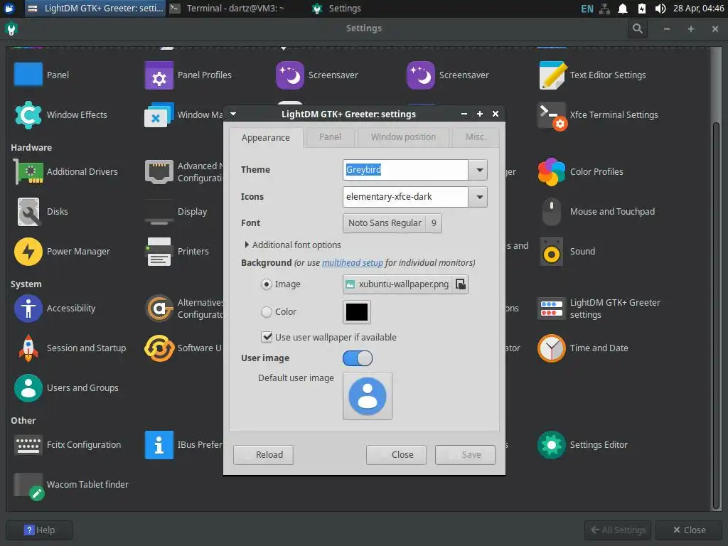Click the Settings window vertical scrollbar
This screenshot has height=546, width=728.
click(x=717, y=316)
